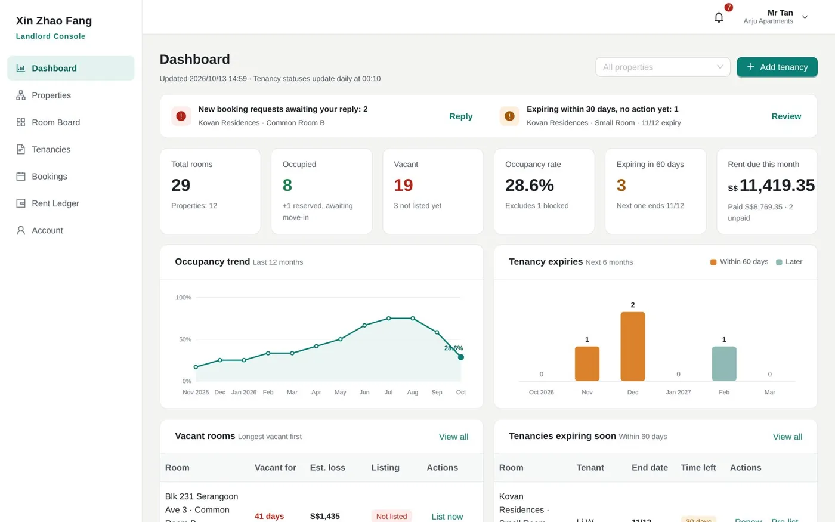View all vacant rooms
835x522 pixels.
[x=453, y=437]
